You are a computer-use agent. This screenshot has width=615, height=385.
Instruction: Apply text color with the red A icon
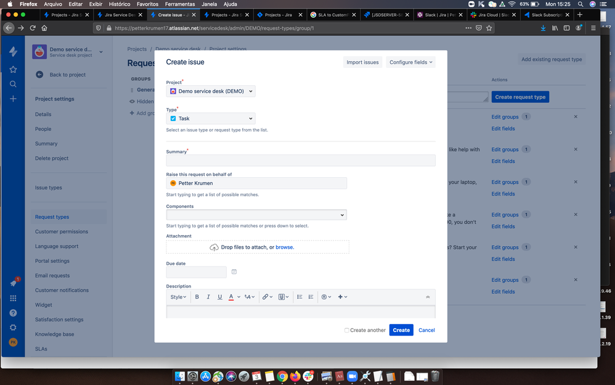pyautogui.click(x=231, y=297)
